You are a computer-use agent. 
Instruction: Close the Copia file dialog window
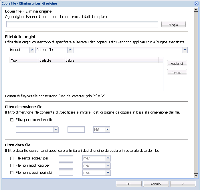pyautogui.click(x=196, y=3)
